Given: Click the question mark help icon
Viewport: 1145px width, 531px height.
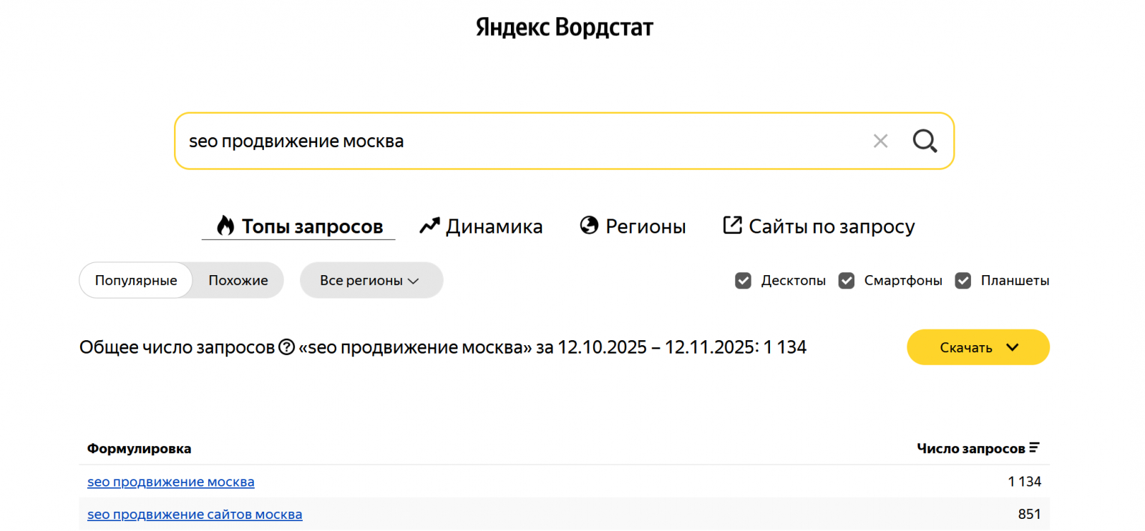Looking at the screenshot, I should pos(286,347).
